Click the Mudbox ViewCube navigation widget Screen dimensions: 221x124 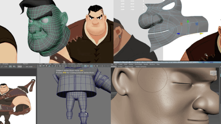coord(213,73)
